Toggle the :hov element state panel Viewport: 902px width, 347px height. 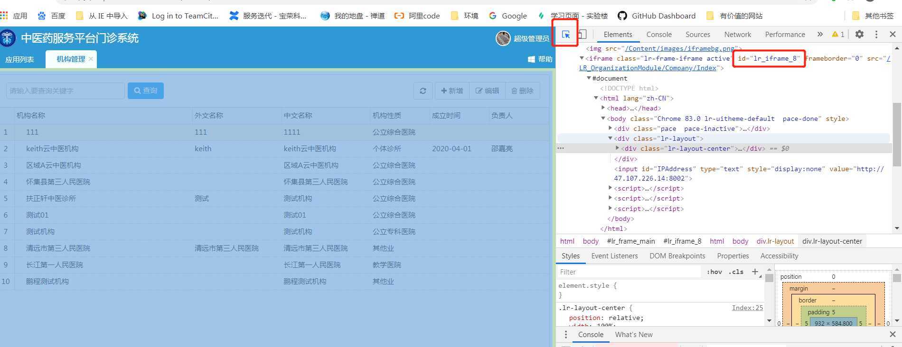click(714, 272)
